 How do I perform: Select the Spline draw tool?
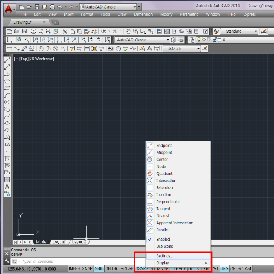click(x=7, y=116)
